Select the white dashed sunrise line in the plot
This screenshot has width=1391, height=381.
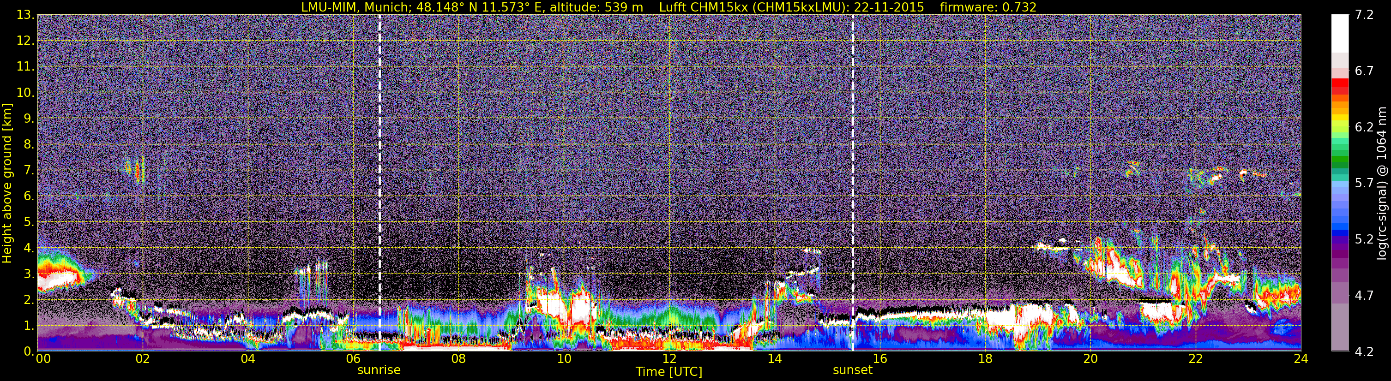coord(379,182)
